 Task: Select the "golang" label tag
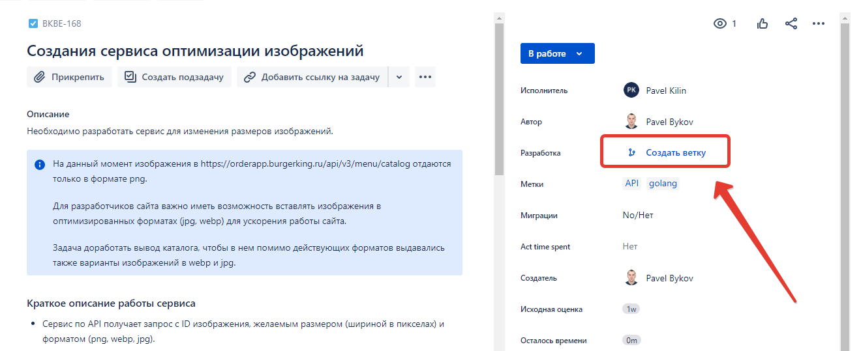pyautogui.click(x=663, y=184)
